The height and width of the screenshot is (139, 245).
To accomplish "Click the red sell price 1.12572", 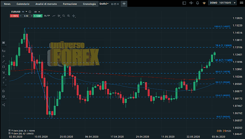I will pos(15,16).
